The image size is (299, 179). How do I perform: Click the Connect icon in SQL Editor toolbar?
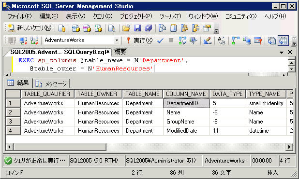tap(12, 41)
